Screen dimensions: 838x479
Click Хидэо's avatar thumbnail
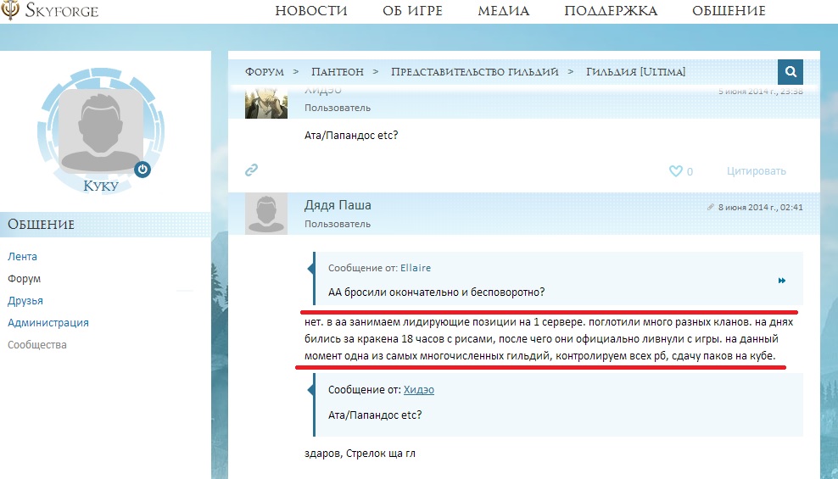click(x=266, y=104)
